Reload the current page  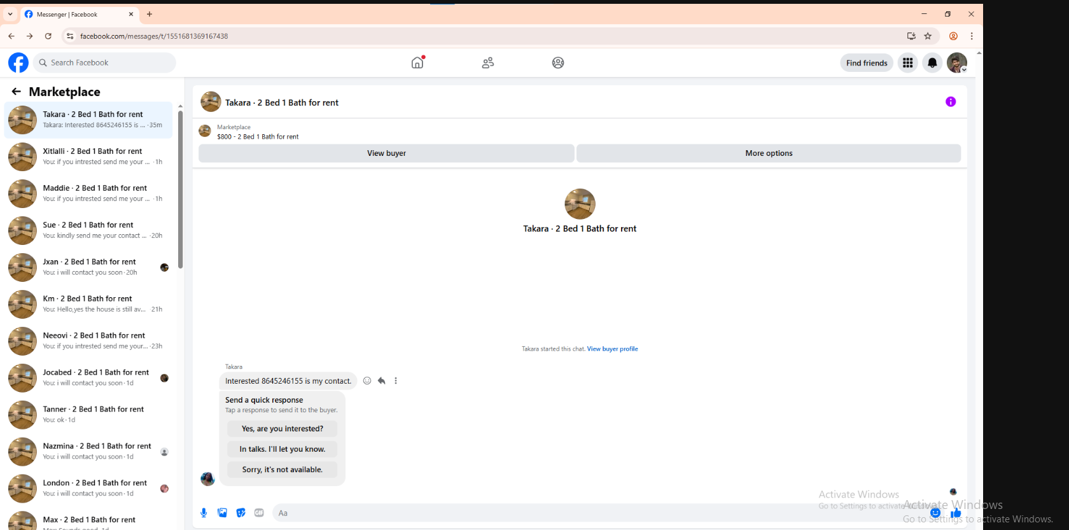(48, 36)
